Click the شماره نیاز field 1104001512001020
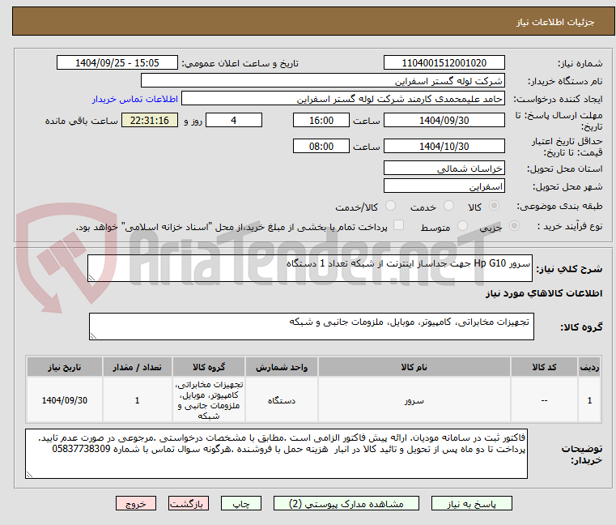Image resolution: width=616 pixels, height=525 pixels. tap(444, 63)
